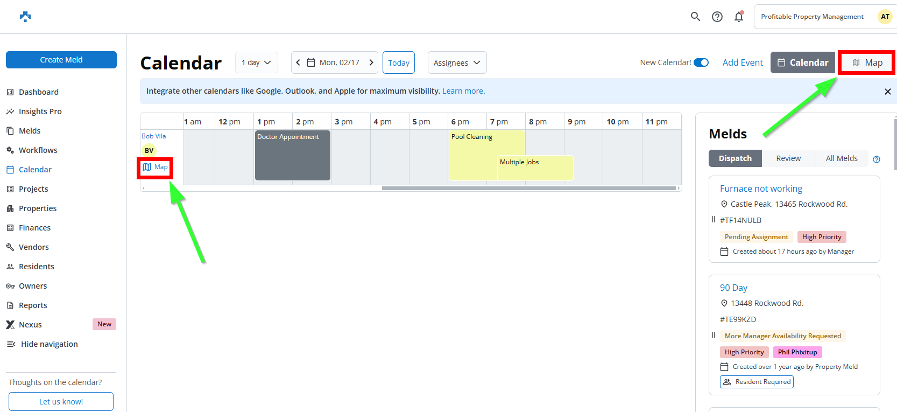The height and width of the screenshot is (412, 897).
Task: Go to next day arrow
Action: (371, 62)
